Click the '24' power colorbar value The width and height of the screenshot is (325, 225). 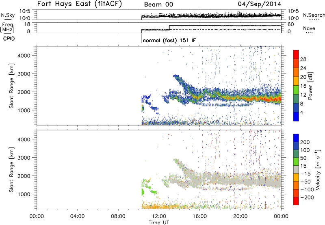303,68
